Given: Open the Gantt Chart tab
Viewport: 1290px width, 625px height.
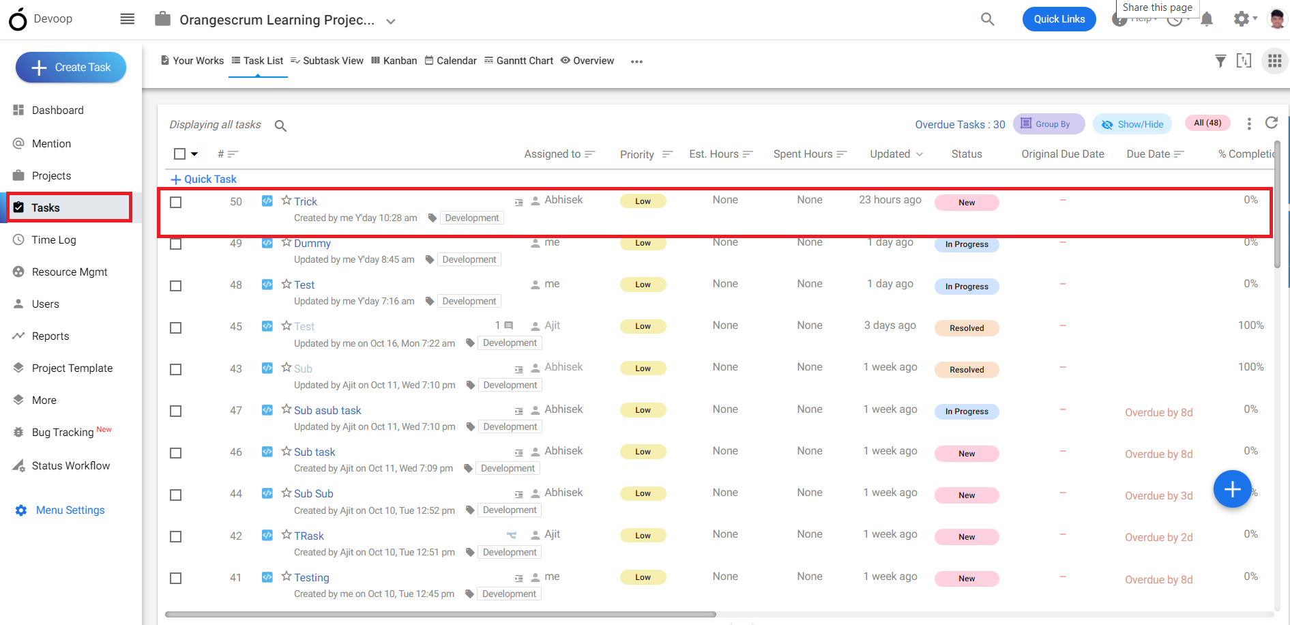Looking at the screenshot, I should click(518, 61).
